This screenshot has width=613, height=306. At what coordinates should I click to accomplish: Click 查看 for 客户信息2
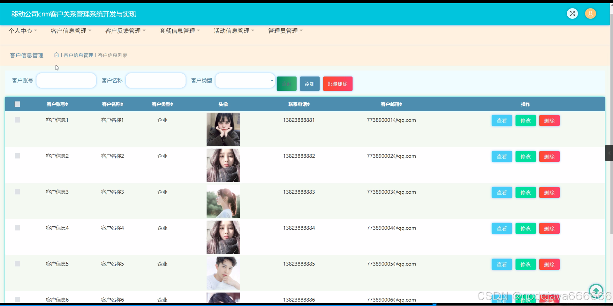[x=502, y=157]
